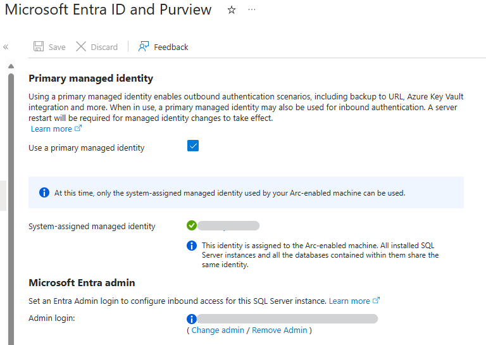The width and height of the screenshot is (486, 345).
Task: Click the scroll up arrow above scrollbar
Action: [11, 66]
